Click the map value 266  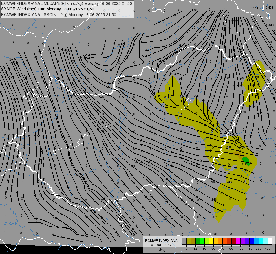(x=214, y=182)
